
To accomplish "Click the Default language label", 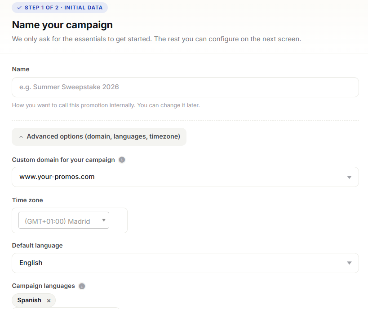I will [x=37, y=245].
